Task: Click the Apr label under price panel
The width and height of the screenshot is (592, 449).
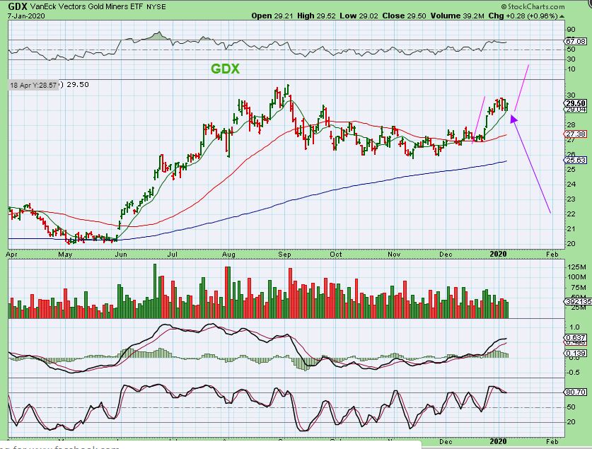Action: point(12,255)
